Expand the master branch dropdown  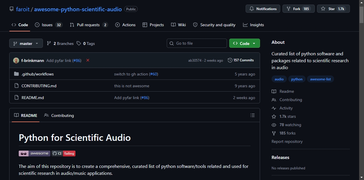tap(26, 43)
